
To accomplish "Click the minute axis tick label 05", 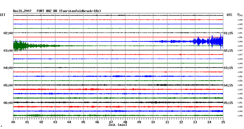I will tap(83, 122).
